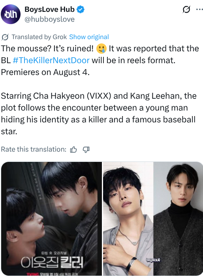The width and height of the screenshot is (203, 276).
Task: Click the blue verified badge
Action: click(81, 9)
